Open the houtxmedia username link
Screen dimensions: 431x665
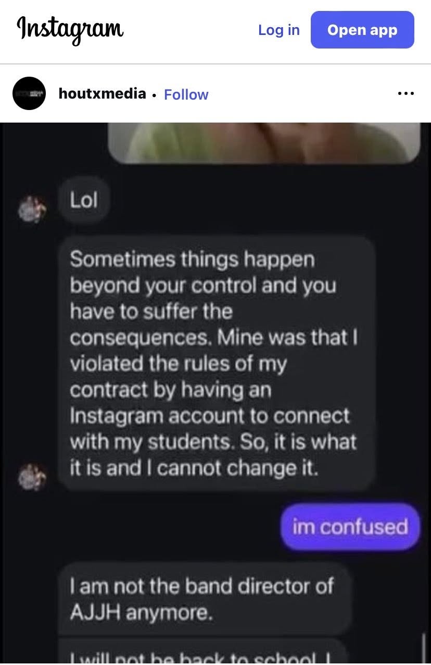103,94
